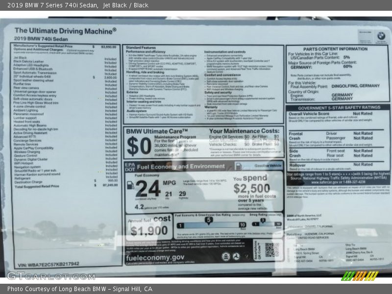Click the EPA DOT badge

coord(130,167)
